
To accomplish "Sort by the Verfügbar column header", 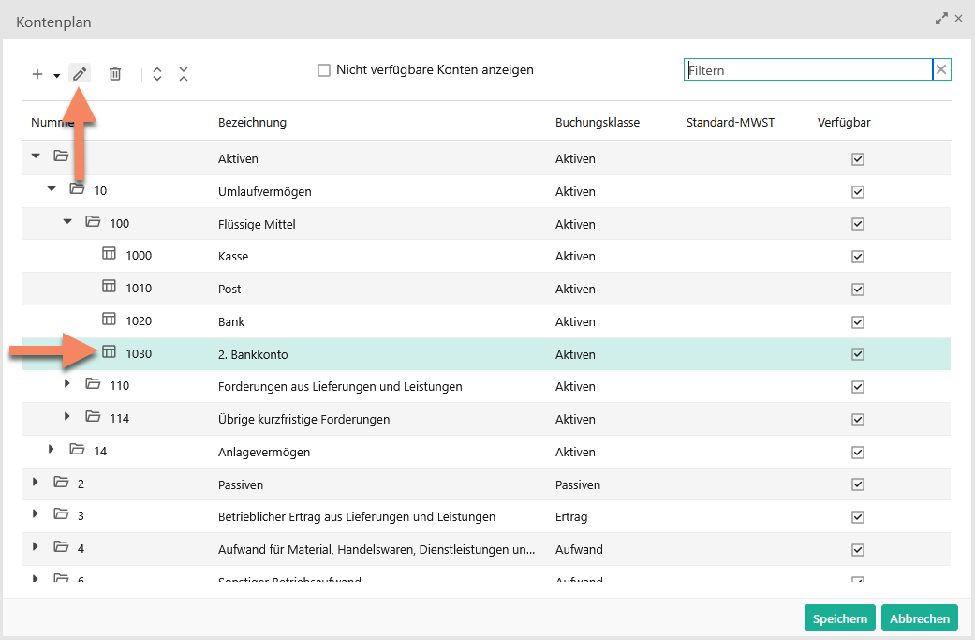I will pos(844,123).
